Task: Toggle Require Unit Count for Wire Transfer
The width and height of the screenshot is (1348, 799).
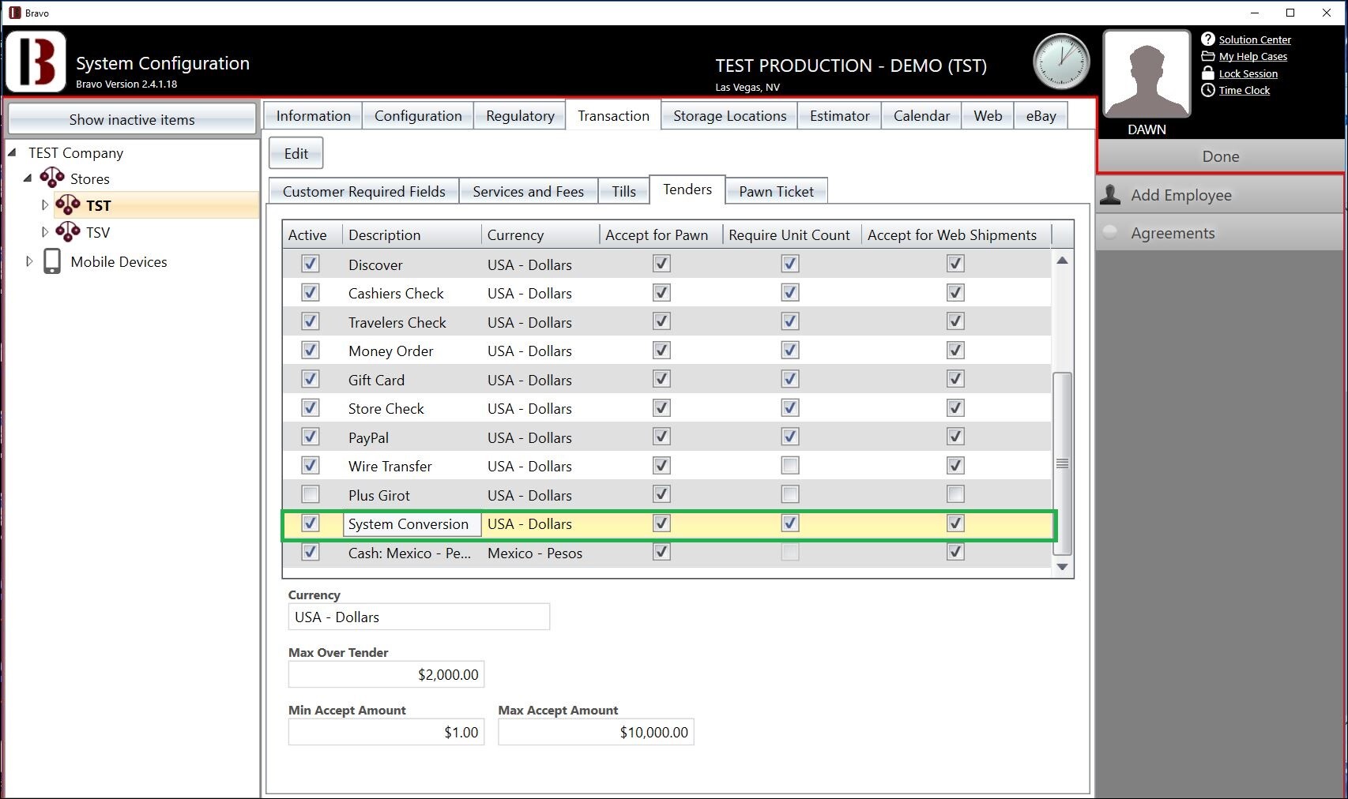Action: tap(789, 465)
